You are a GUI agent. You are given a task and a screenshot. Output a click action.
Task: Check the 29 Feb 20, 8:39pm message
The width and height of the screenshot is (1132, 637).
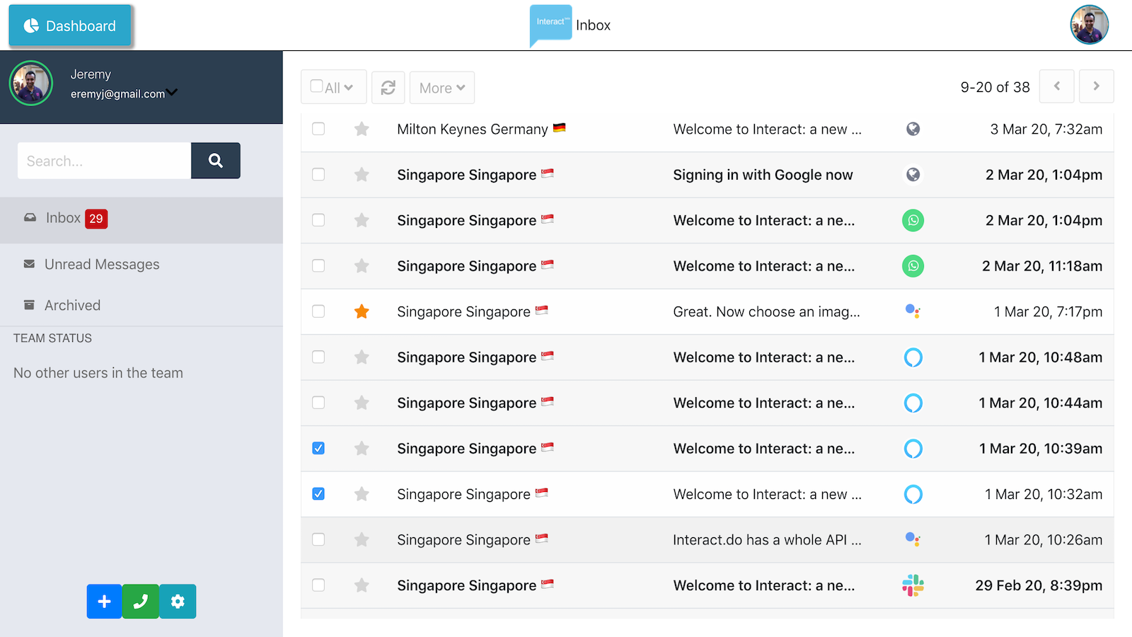point(318,585)
